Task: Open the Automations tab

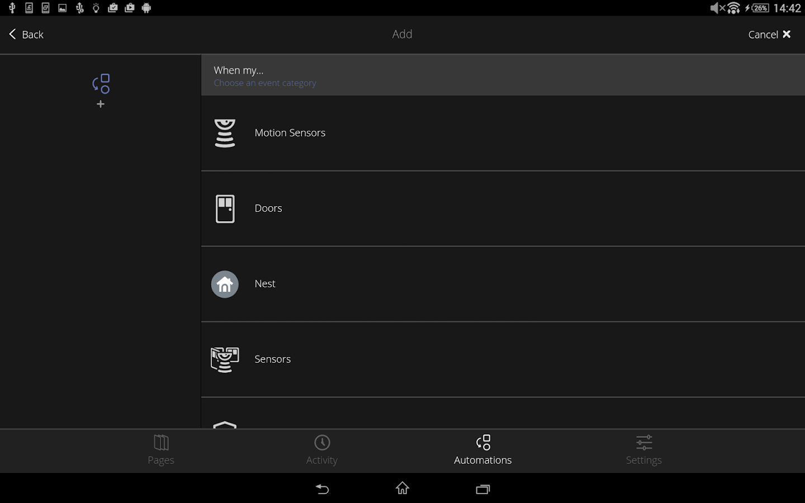Action: pos(483,450)
